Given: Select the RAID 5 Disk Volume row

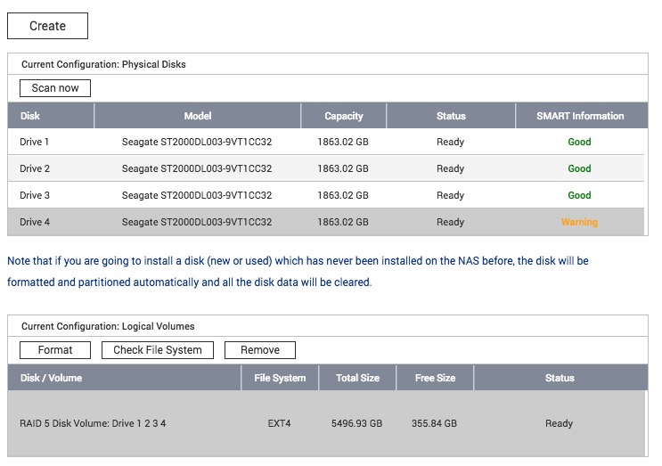Looking at the screenshot, I should point(93,423).
